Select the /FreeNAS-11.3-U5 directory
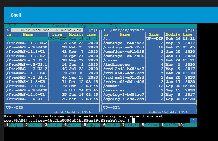The height and width of the screenshot is (141, 218). [x=52, y=82]
